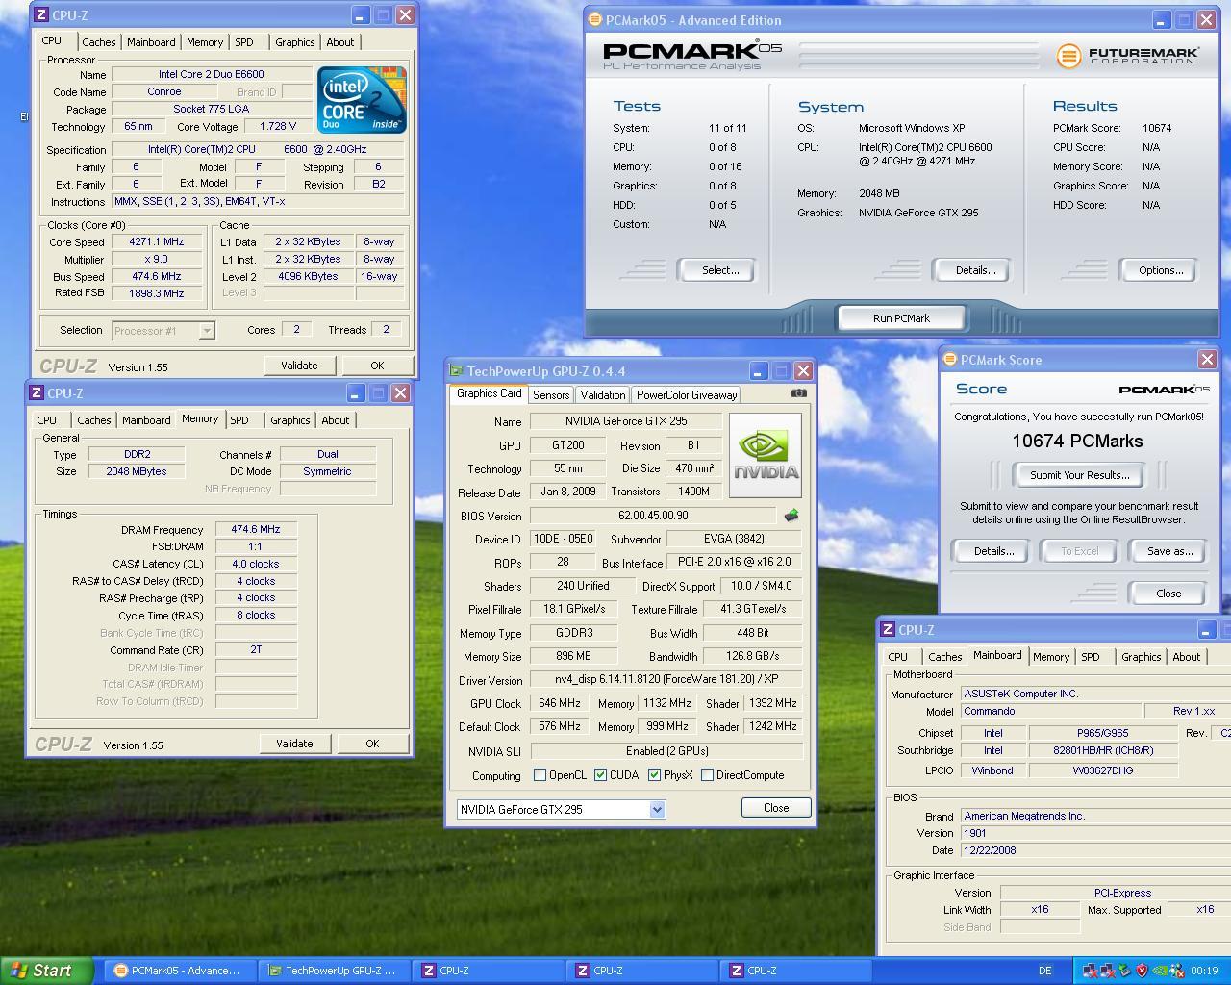
Task: Click the CPU-Z Memory window title icon
Action: (x=37, y=393)
